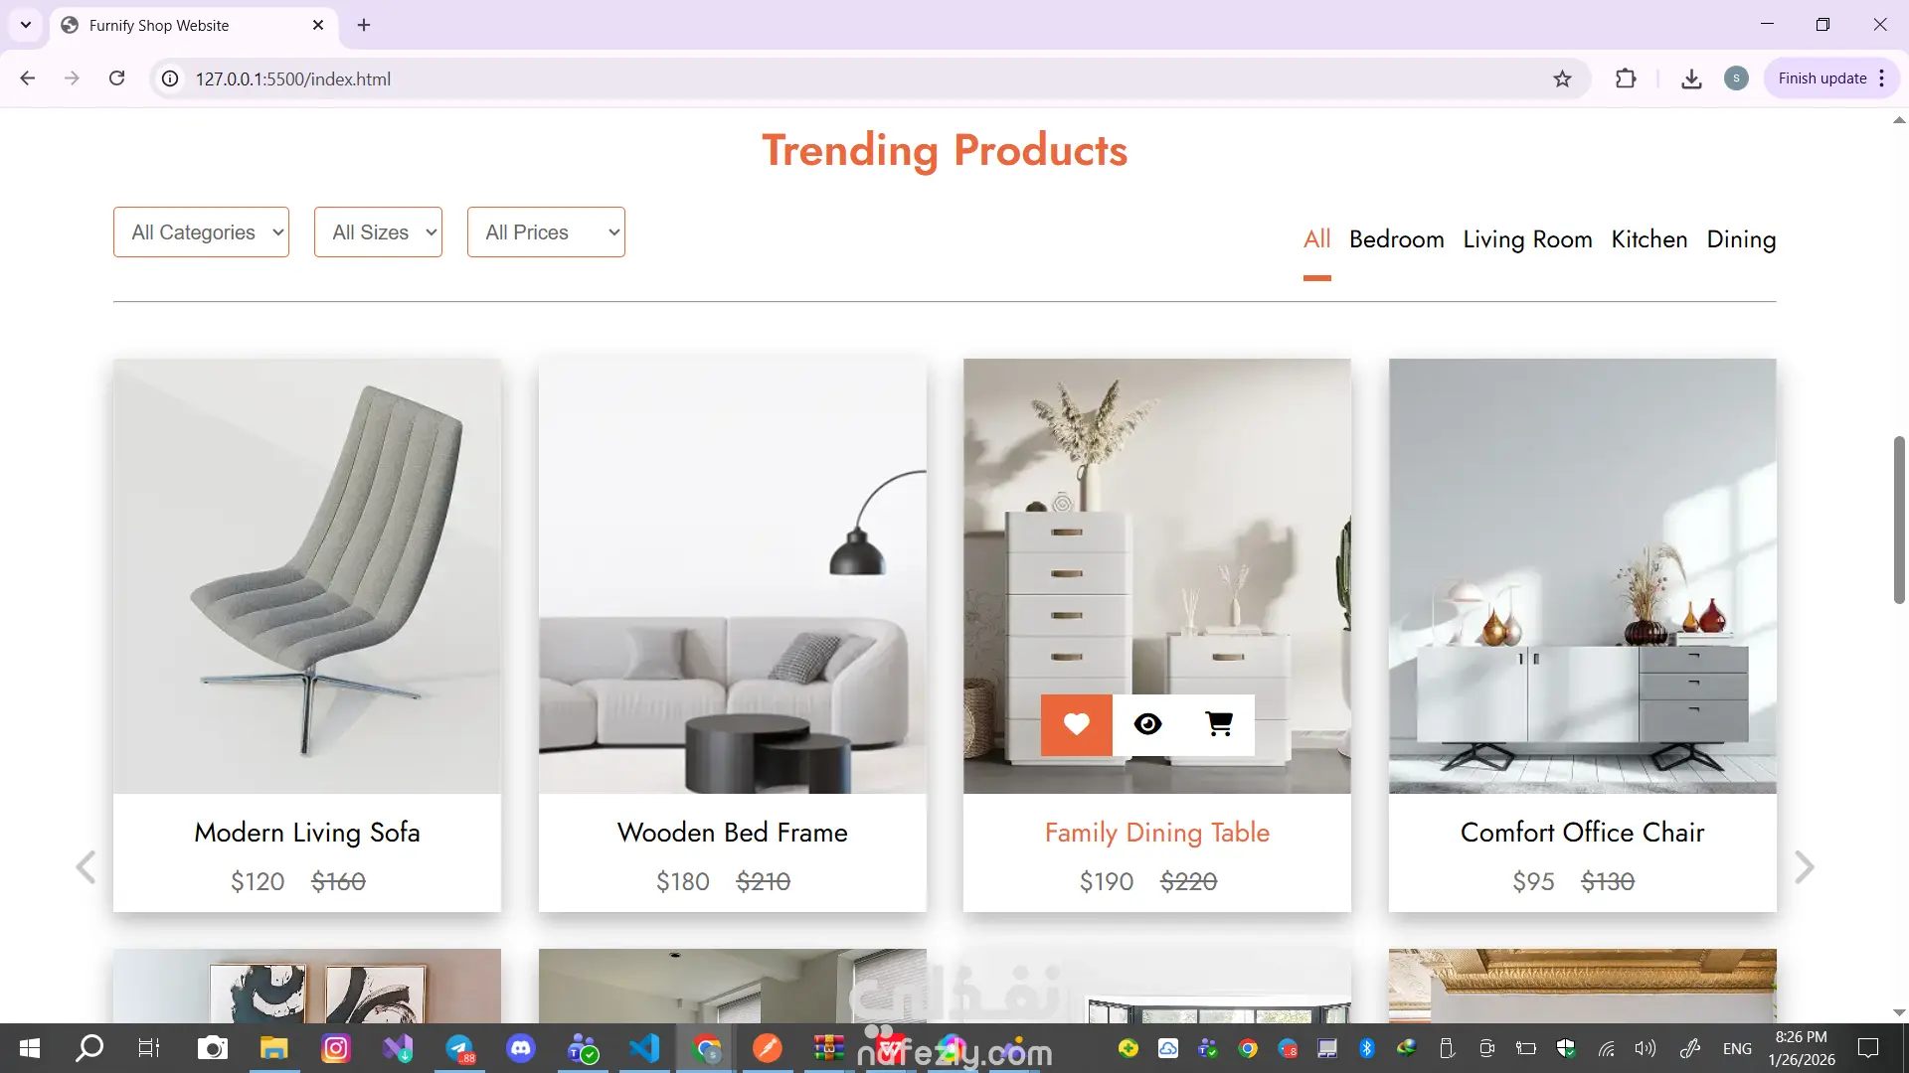Select the Bedroom filter tab
Viewport: 1909px width, 1073px height.
(1396, 239)
